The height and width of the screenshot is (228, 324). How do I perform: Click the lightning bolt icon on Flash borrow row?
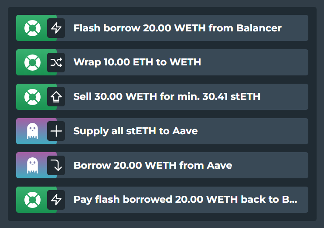click(x=56, y=28)
